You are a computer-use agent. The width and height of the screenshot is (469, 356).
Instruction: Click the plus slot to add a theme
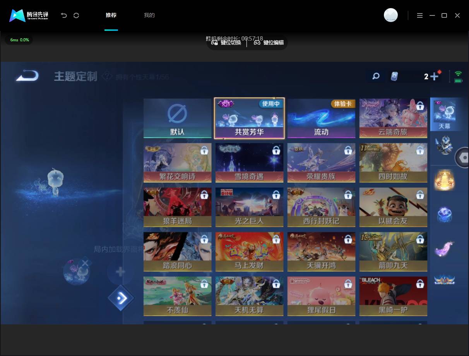coord(120,272)
